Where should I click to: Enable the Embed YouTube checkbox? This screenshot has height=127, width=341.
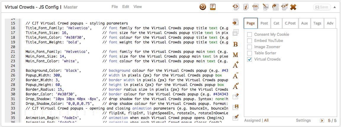coord(250,40)
